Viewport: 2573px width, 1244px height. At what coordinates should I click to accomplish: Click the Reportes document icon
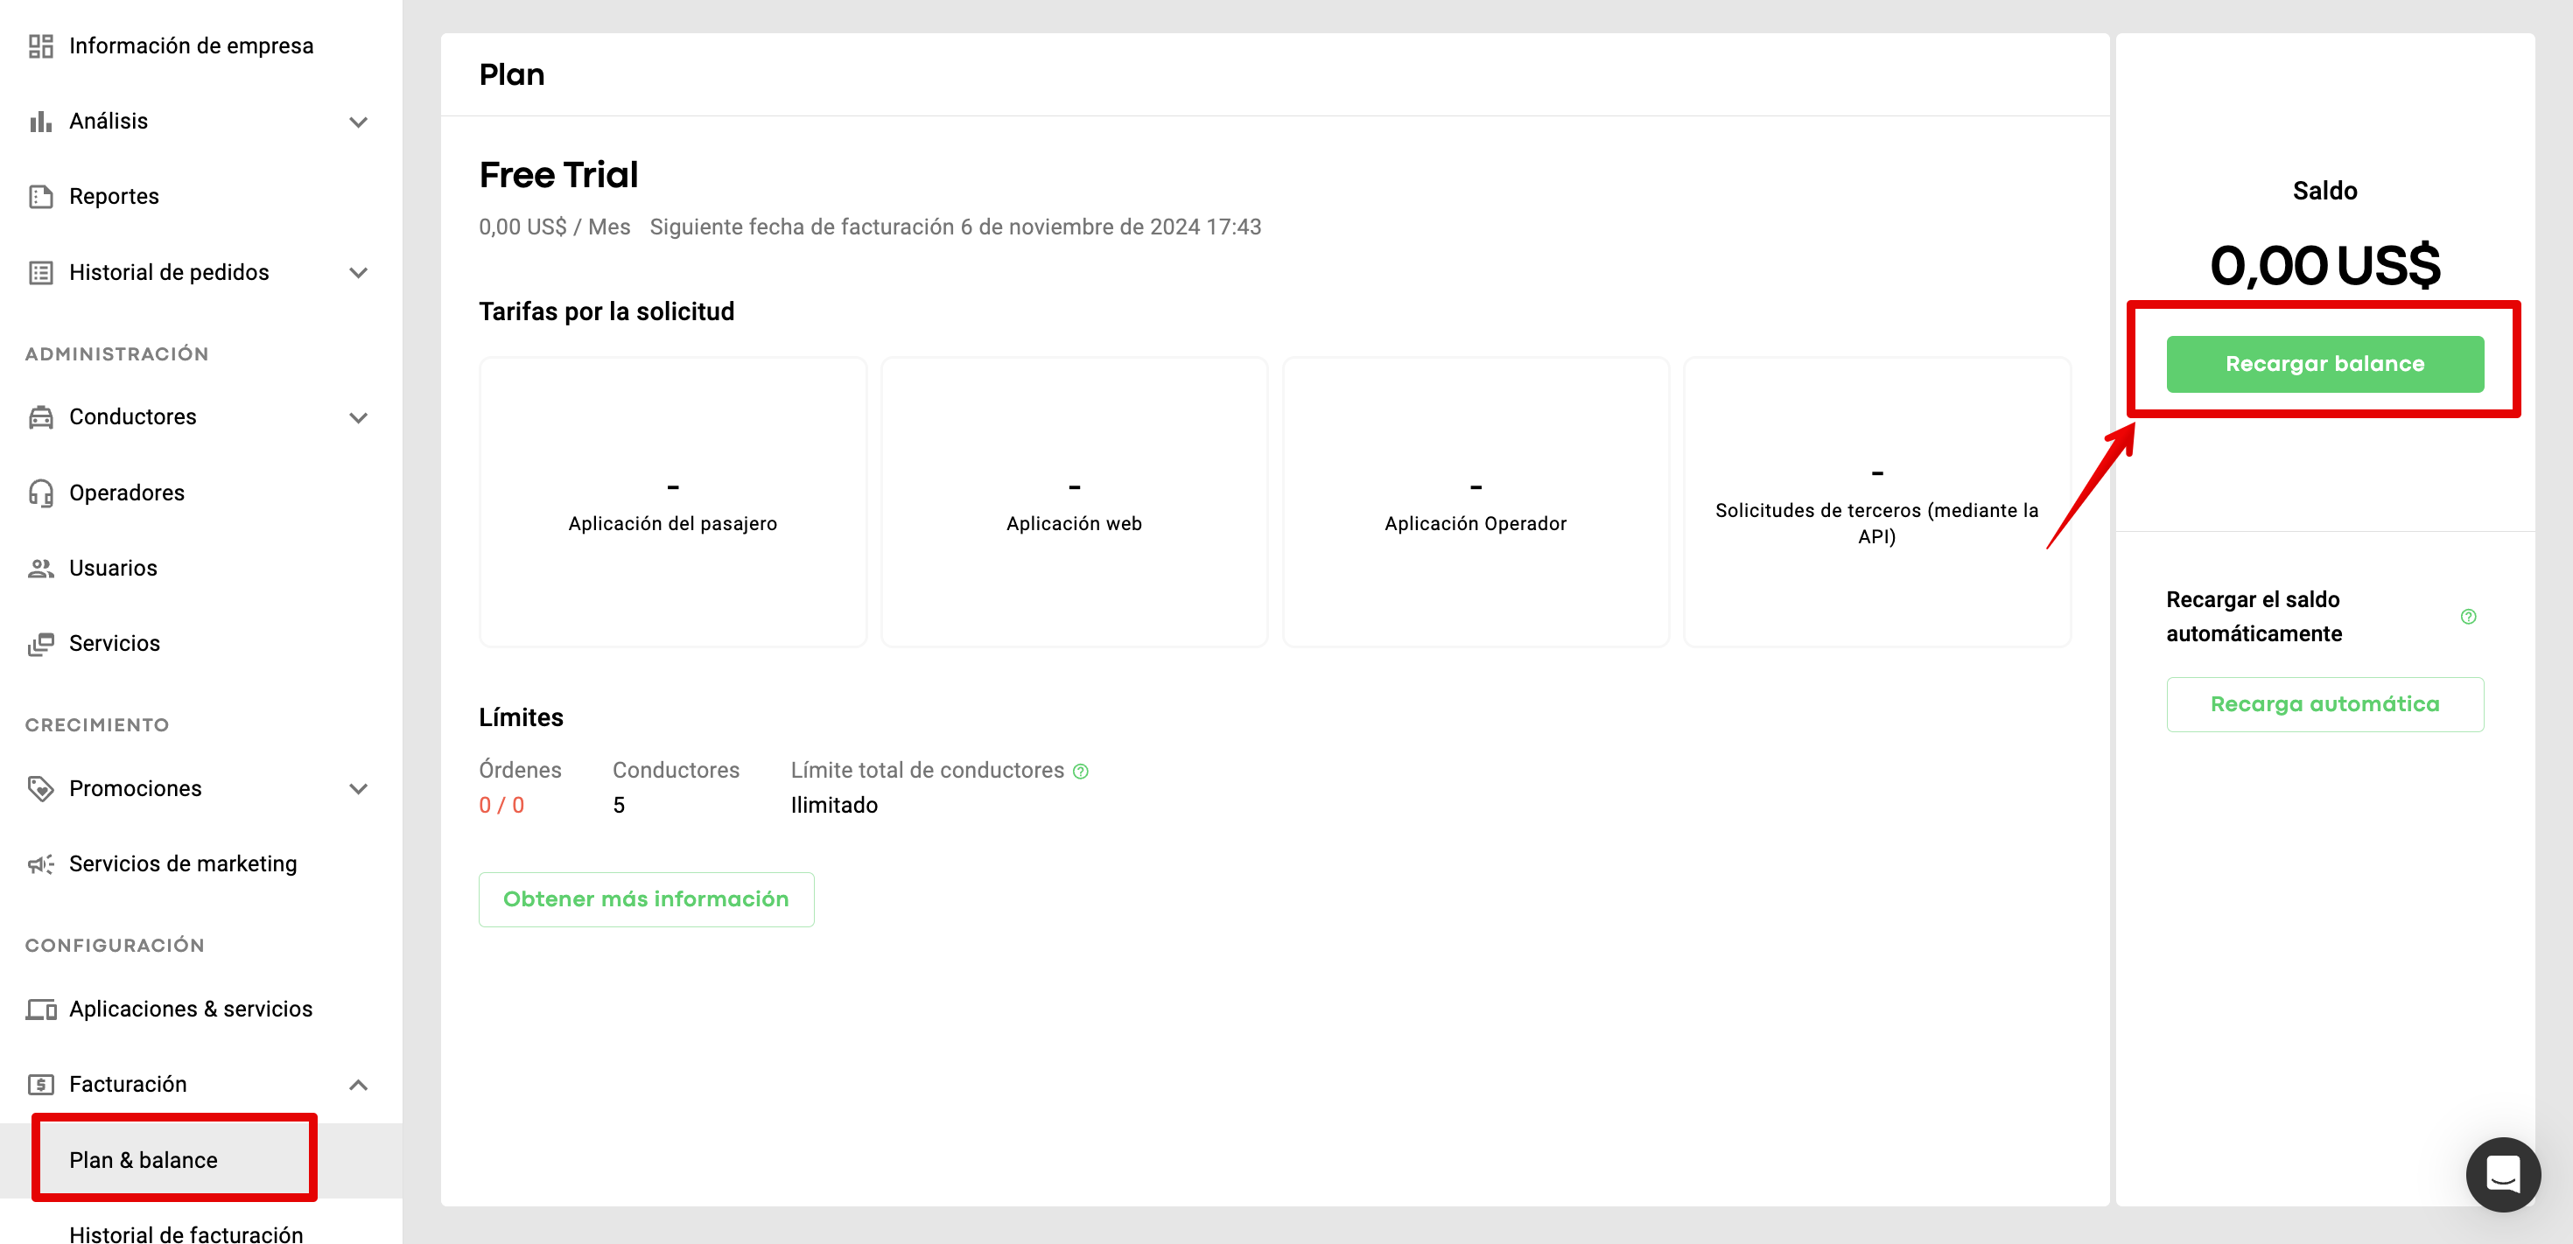[x=40, y=197]
